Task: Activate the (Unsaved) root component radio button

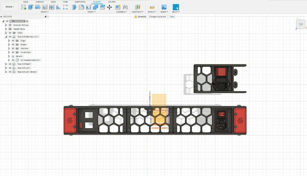Action: [x=27, y=21]
